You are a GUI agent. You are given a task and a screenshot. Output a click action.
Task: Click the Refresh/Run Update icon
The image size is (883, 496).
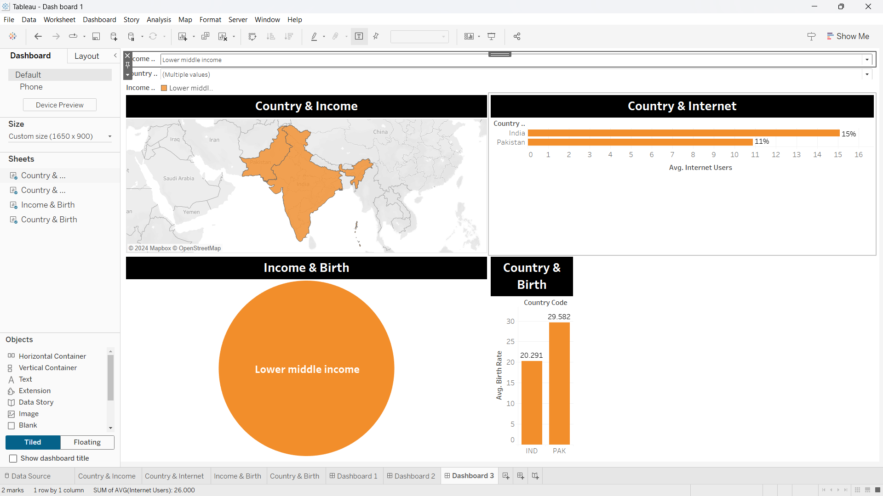(153, 36)
